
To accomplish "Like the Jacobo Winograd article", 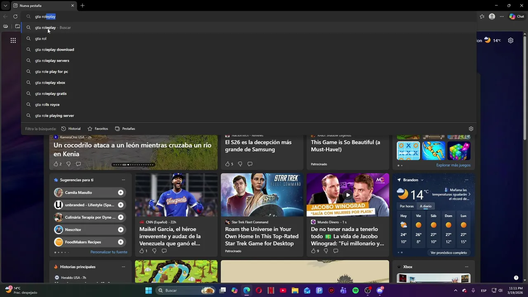I will point(313,251).
